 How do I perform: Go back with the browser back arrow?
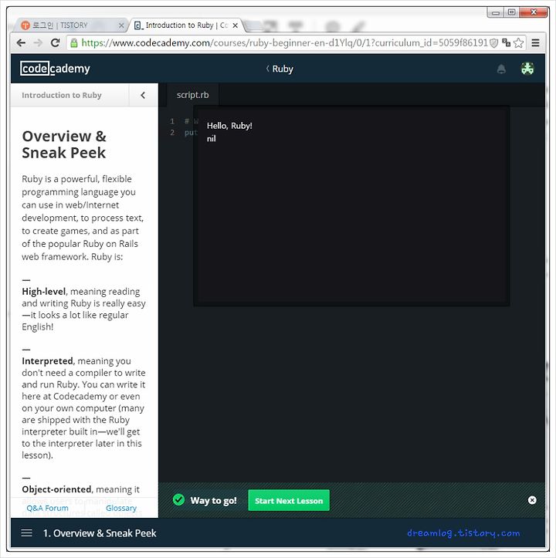(21, 43)
